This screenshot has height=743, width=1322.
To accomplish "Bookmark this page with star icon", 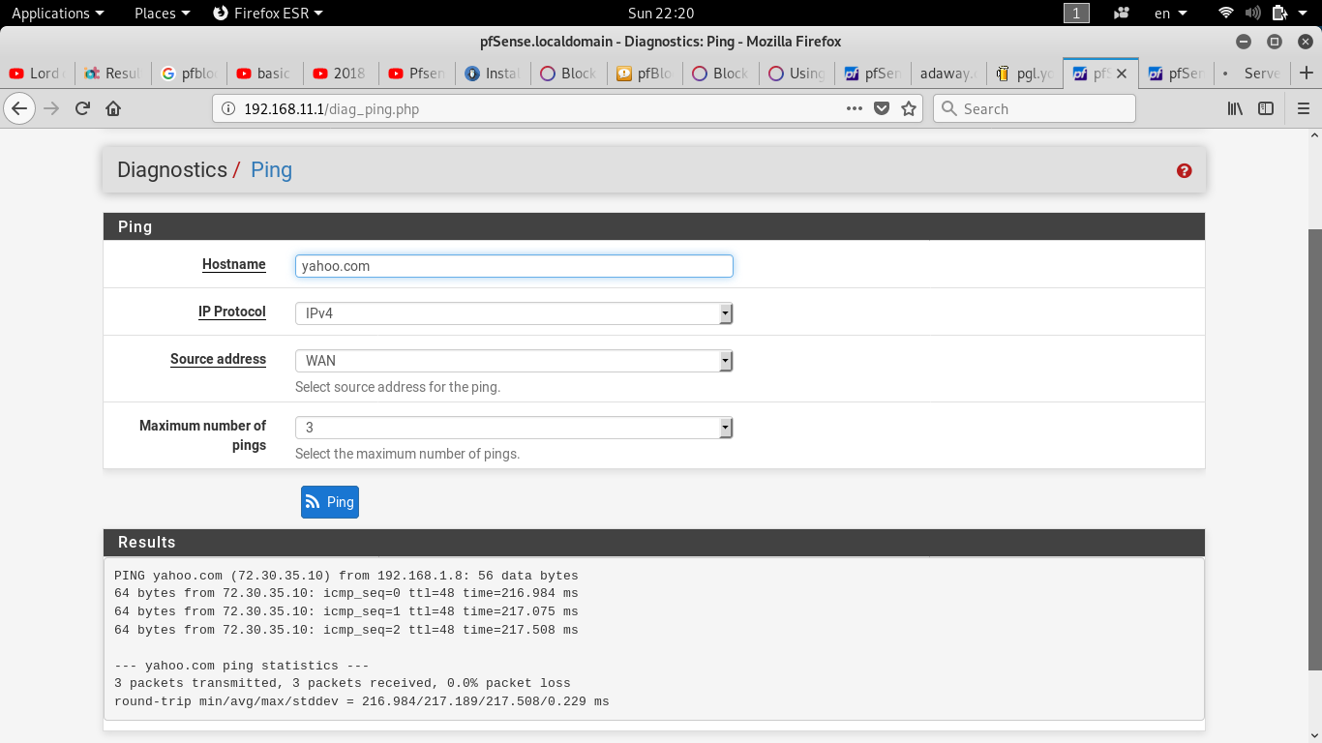I will (x=909, y=108).
